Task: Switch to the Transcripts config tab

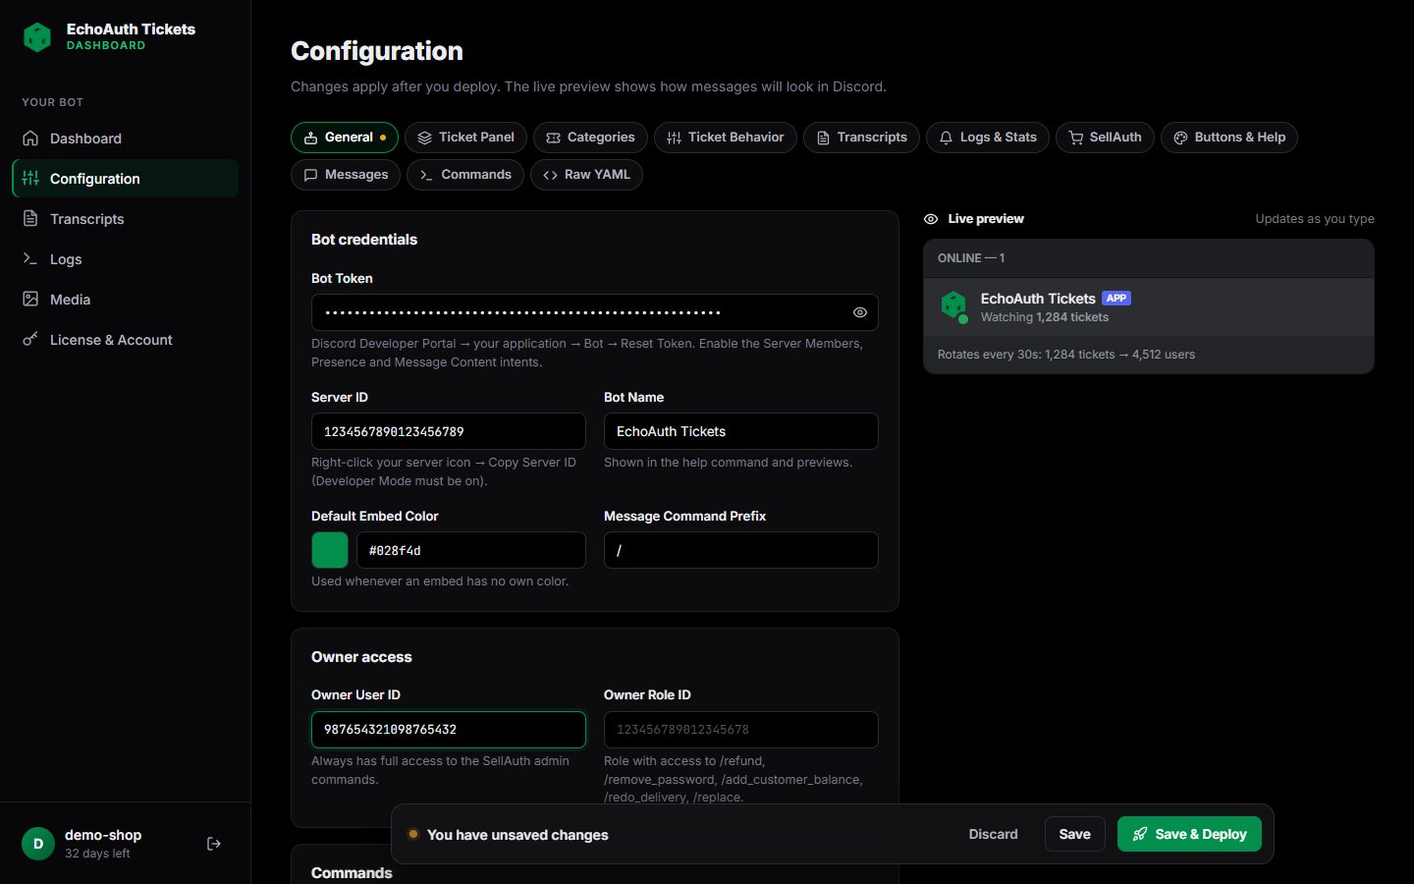Action: pyautogui.click(x=861, y=138)
